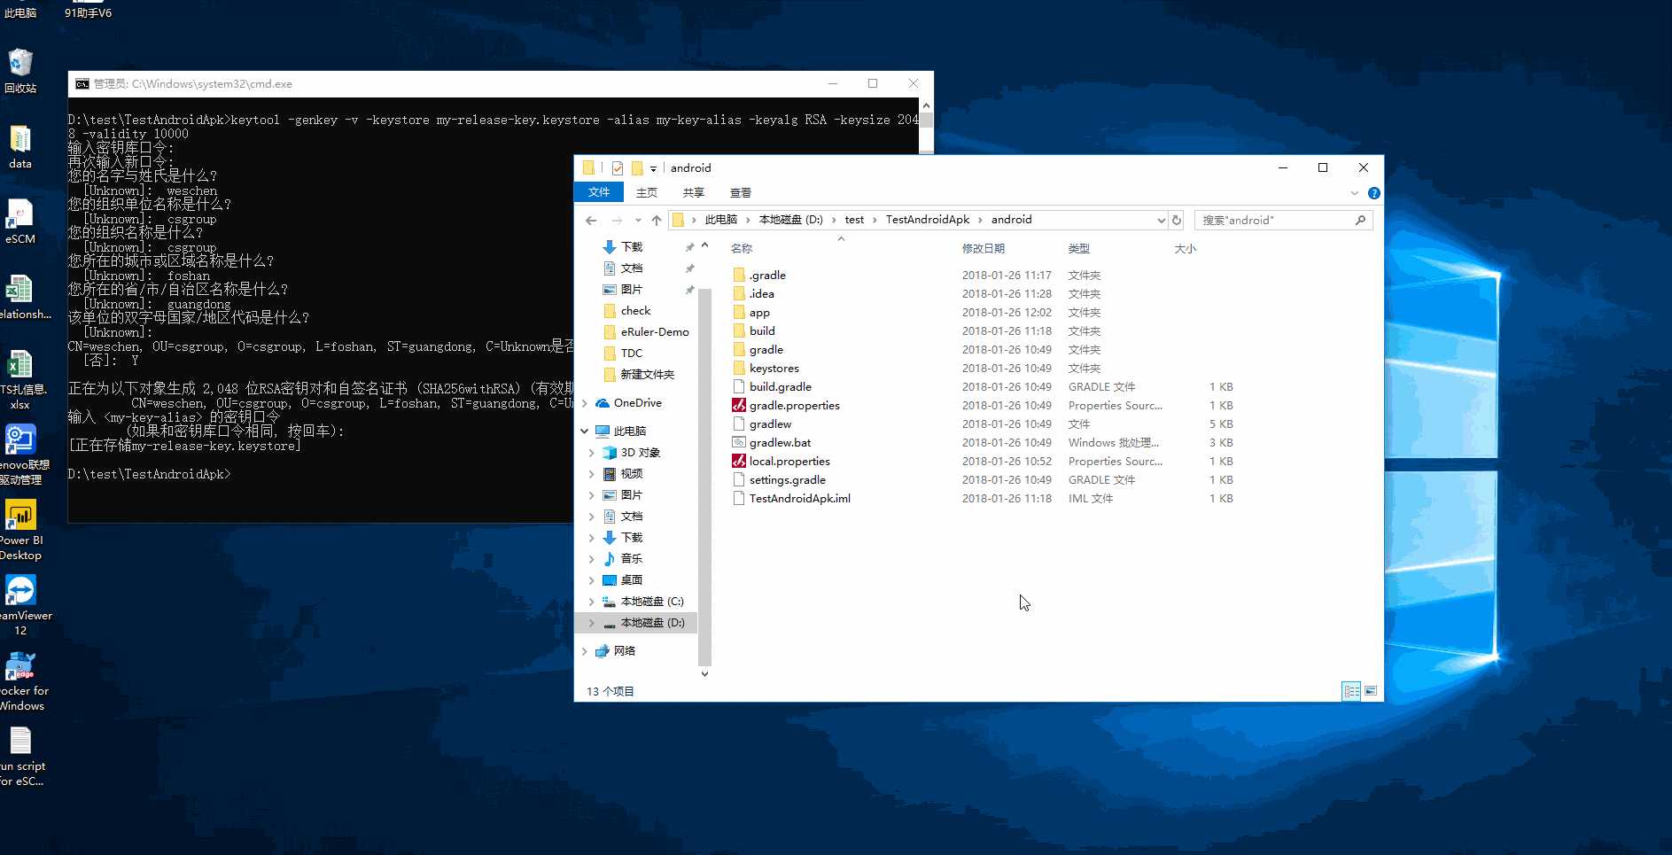Open the Power BI Desktop icon
This screenshot has width=1672, height=855.
click(20, 530)
